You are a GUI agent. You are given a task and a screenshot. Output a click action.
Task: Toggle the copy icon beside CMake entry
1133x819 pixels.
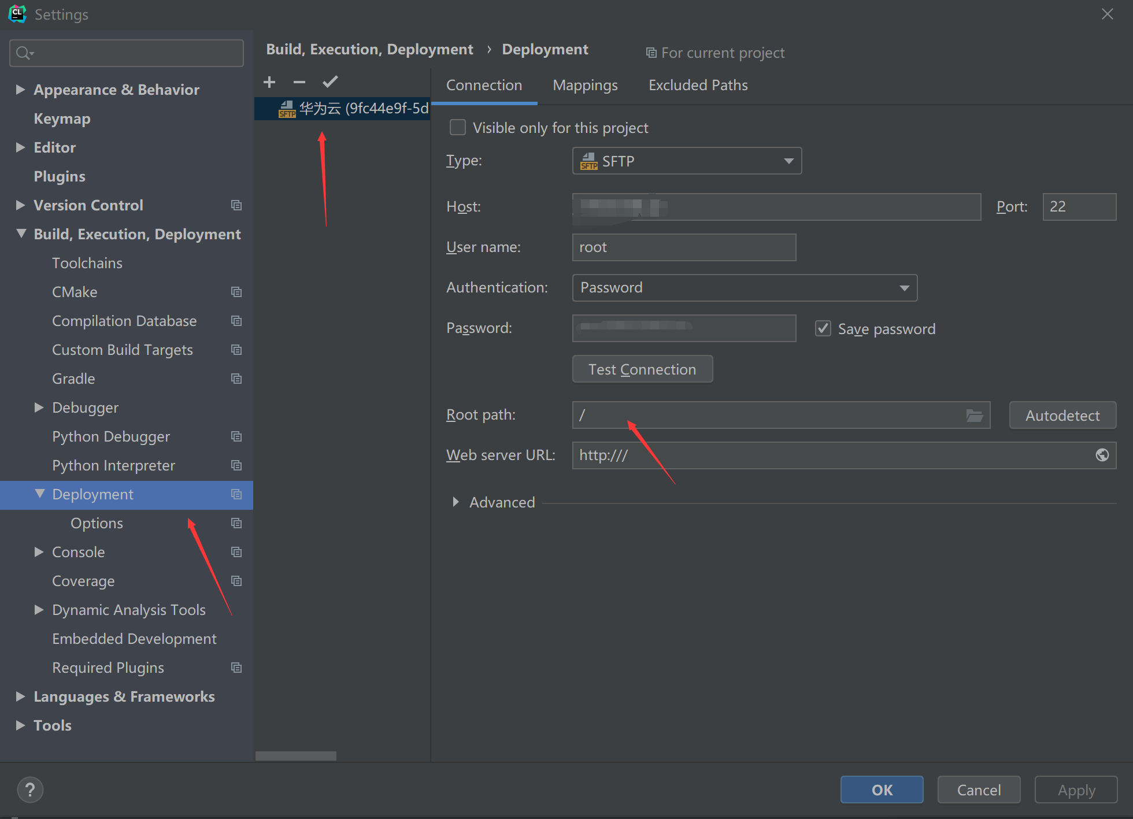(x=236, y=292)
